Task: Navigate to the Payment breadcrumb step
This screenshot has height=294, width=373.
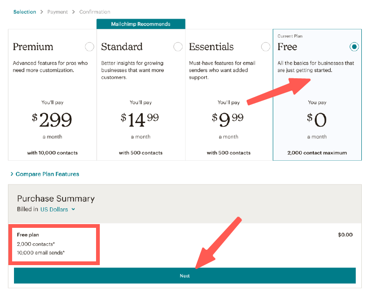Action: pyautogui.click(x=57, y=12)
